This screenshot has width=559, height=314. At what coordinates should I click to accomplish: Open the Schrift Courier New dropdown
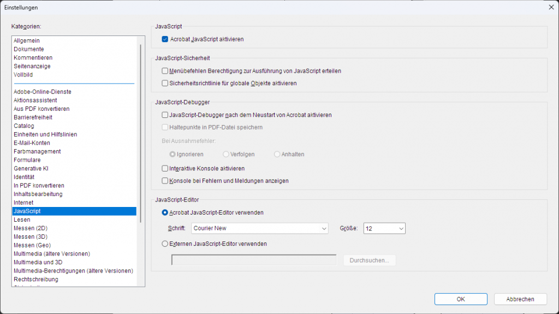(x=259, y=228)
